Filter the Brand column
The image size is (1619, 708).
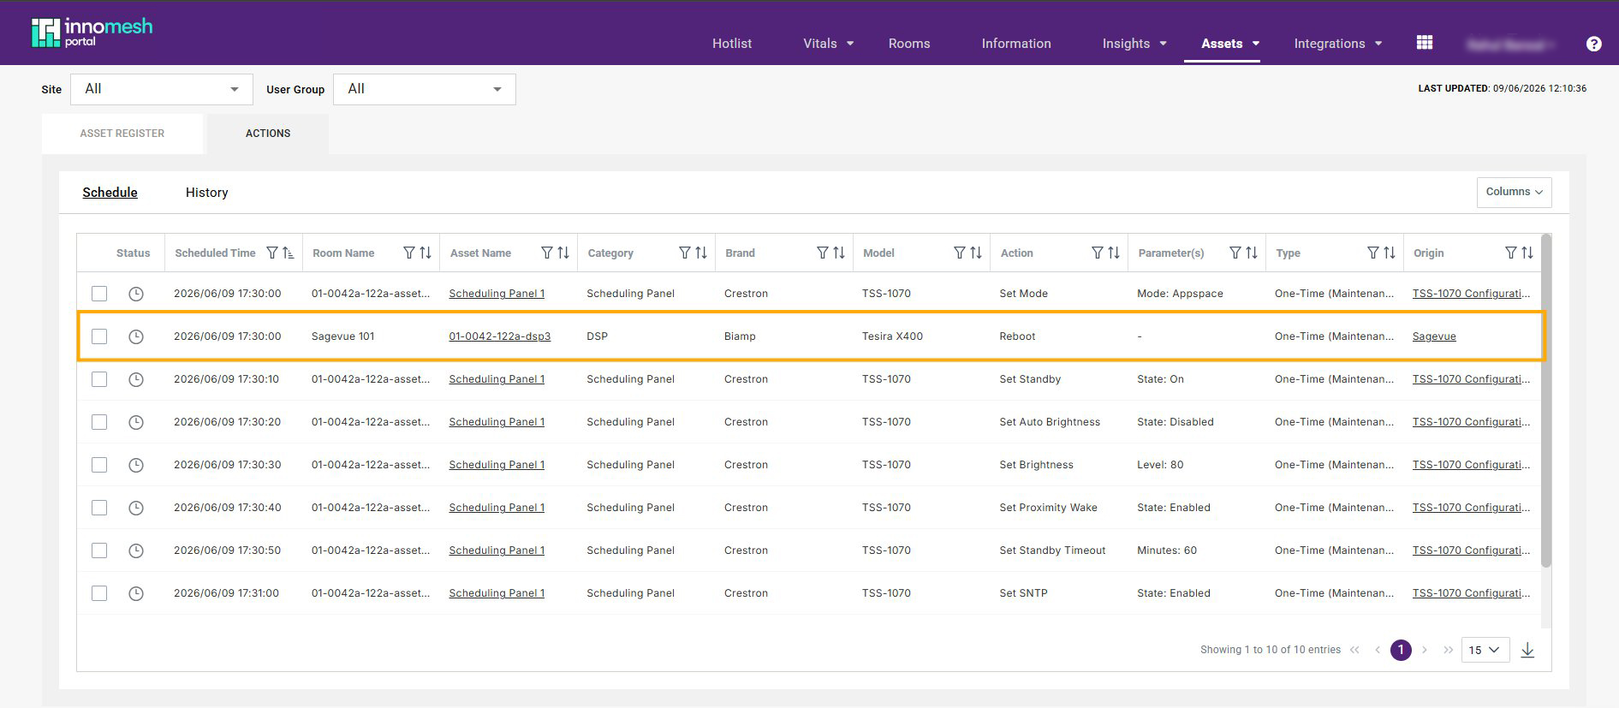(x=823, y=253)
